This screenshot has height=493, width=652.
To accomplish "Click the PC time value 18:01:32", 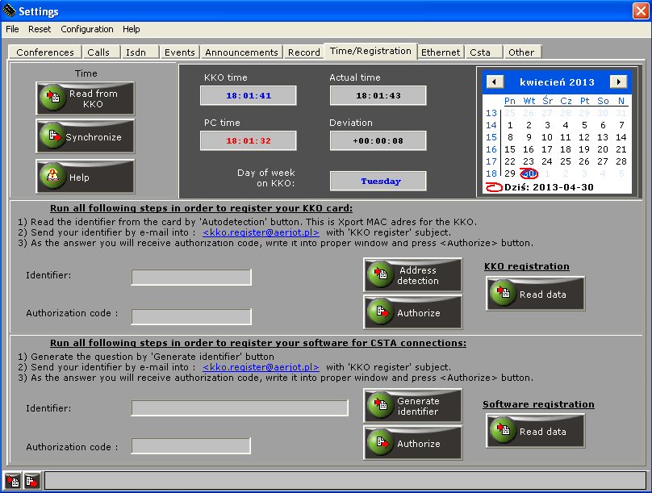I will pyautogui.click(x=249, y=141).
